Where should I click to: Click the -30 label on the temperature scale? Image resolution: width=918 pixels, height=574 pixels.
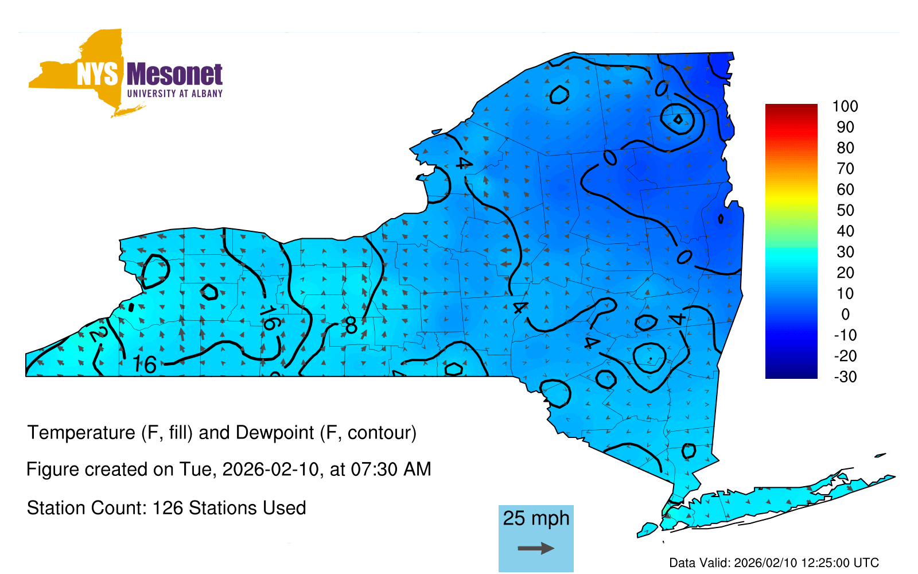tap(845, 377)
